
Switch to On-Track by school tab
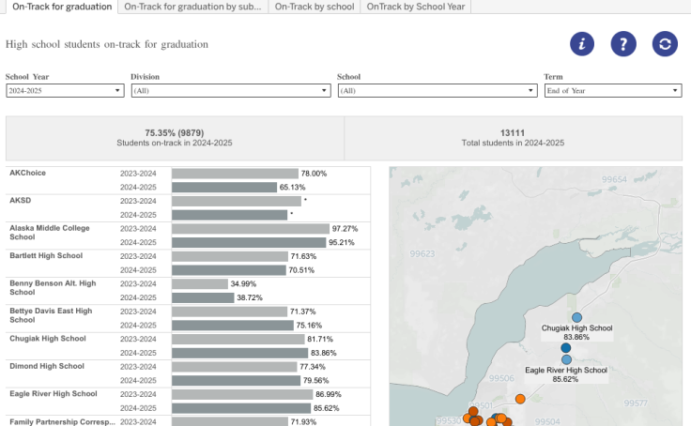coord(314,7)
